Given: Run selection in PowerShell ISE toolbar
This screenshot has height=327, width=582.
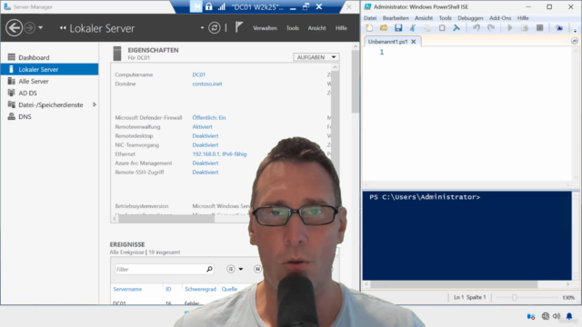Looking at the screenshot, I should click(525, 28).
